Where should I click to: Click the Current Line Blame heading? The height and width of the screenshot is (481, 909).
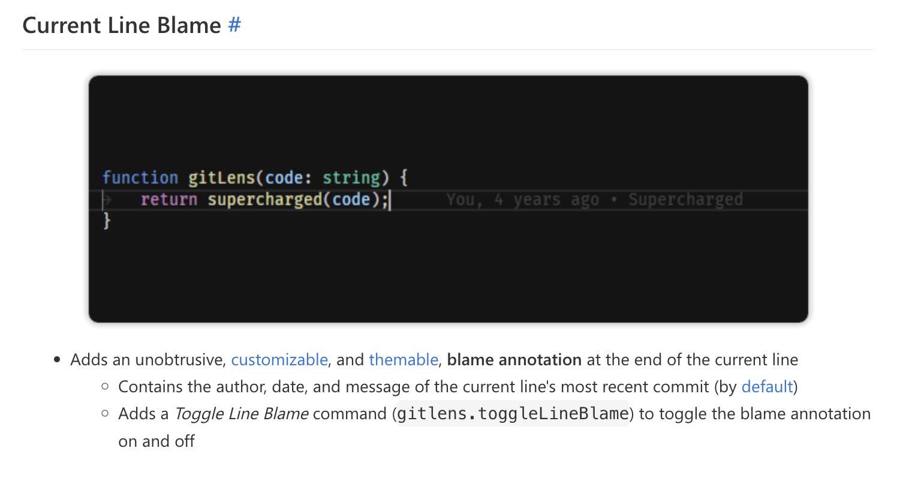tap(122, 25)
